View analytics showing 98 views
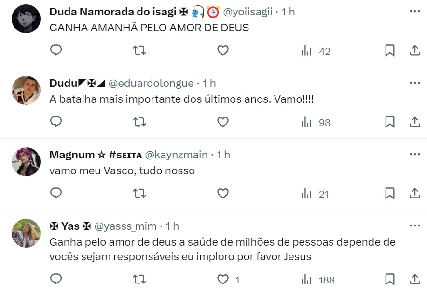 (316, 122)
